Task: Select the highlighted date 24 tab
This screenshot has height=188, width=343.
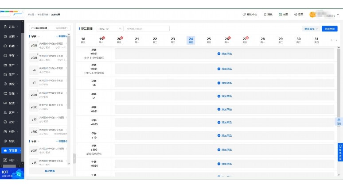Action: click(191, 40)
